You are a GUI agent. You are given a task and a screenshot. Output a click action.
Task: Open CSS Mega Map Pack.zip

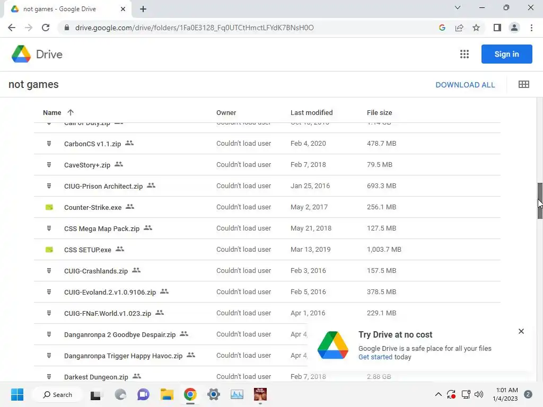[x=101, y=229]
